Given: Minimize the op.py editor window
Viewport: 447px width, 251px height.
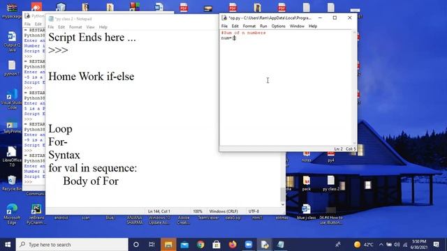Looking at the screenshot, I should 320,17.
